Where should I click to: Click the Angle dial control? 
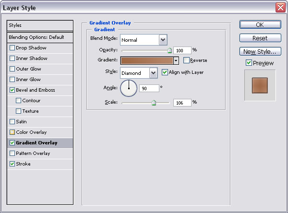[x=129, y=88]
